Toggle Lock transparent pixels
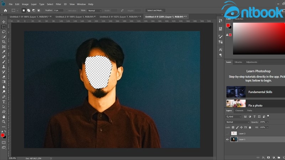 click(233, 127)
